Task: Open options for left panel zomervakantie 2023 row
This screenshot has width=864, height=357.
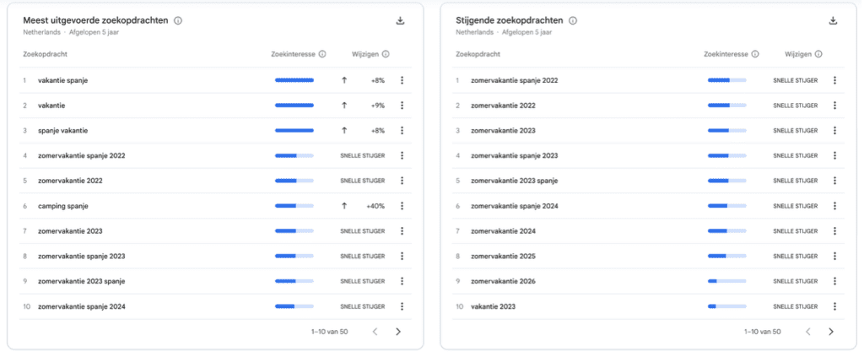Action: (402, 231)
